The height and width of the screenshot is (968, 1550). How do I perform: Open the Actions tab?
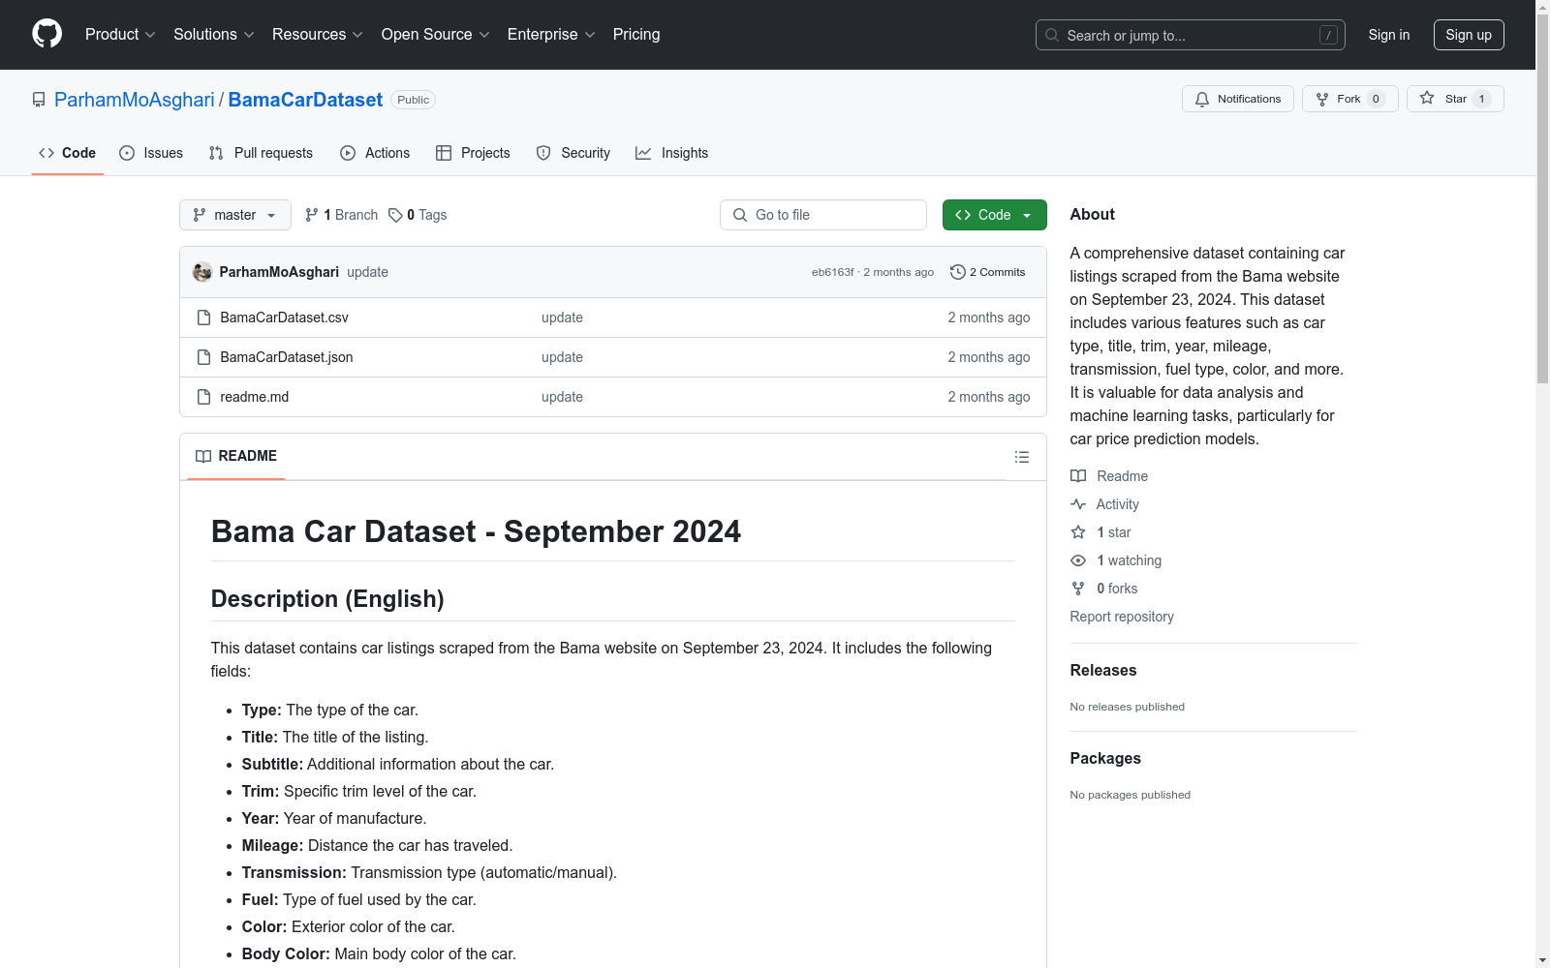click(x=375, y=153)
